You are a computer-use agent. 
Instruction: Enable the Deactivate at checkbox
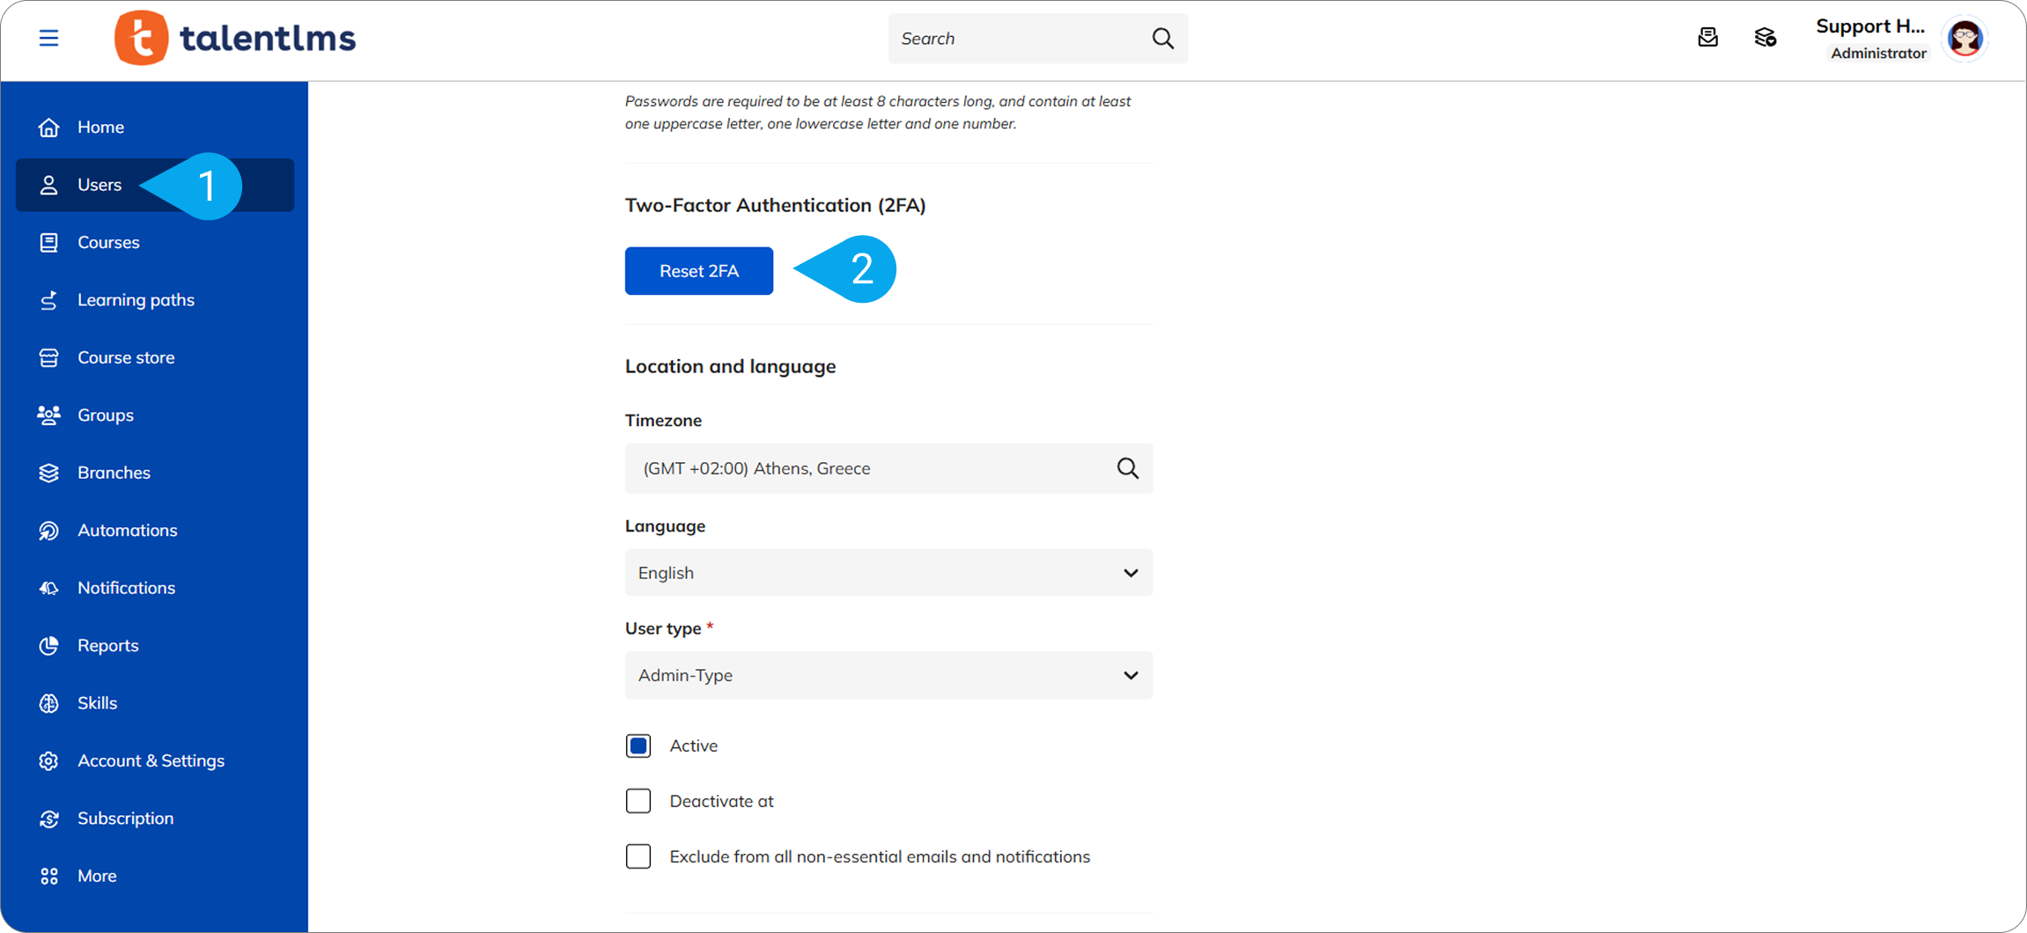click(638, 801)
